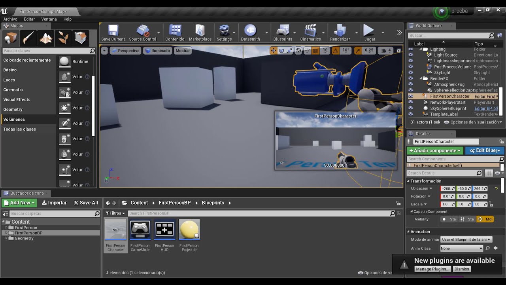Click camera speed value 4 icon
Image resolution: width=506 pixels, height=285 pixels.
coord(385,51)
